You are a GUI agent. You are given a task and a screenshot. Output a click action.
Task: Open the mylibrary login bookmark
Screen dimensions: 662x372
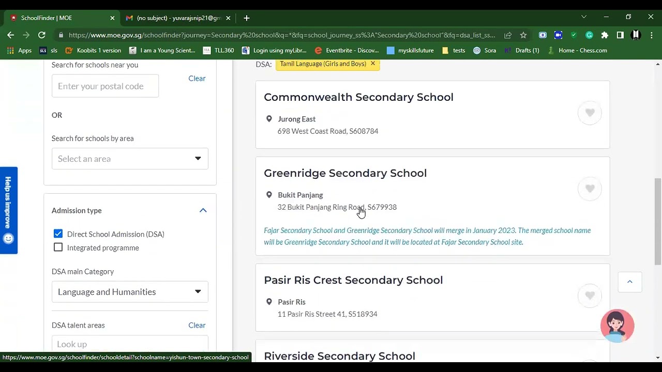pyautogui.click(x=275, y=51)
